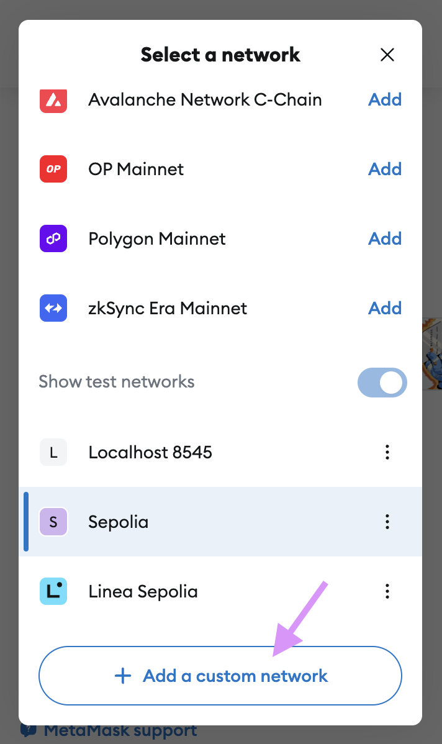
Task: Click the Sepolia network avatar icon
Action: [53, 522]
